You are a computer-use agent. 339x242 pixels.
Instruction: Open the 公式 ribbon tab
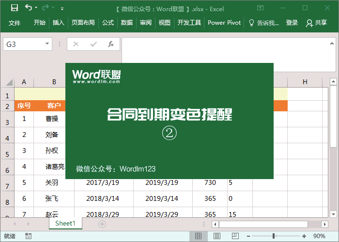[108, 23]
